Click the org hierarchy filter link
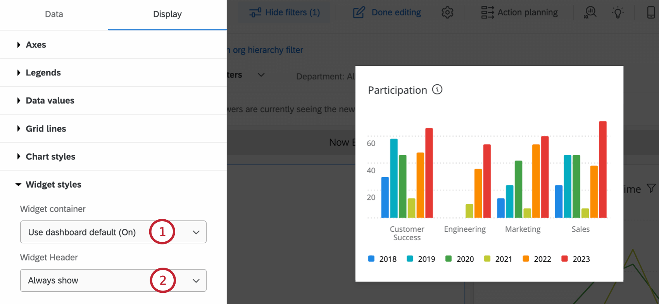 point(267,50)
